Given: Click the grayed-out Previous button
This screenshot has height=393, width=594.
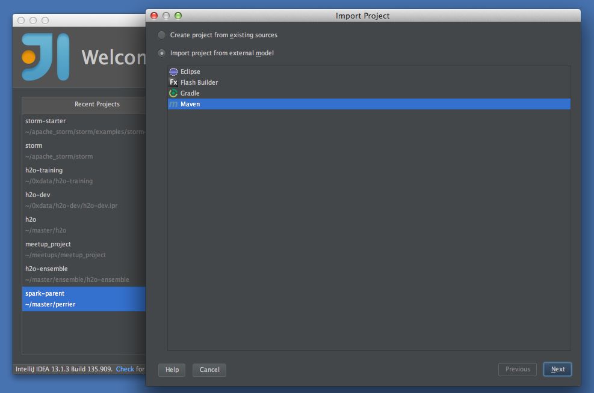Looking at the screenshot, I should [517, 370].
